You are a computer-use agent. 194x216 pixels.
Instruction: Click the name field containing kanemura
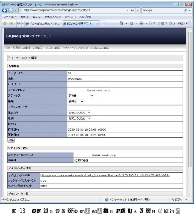(x=89, y=79)
